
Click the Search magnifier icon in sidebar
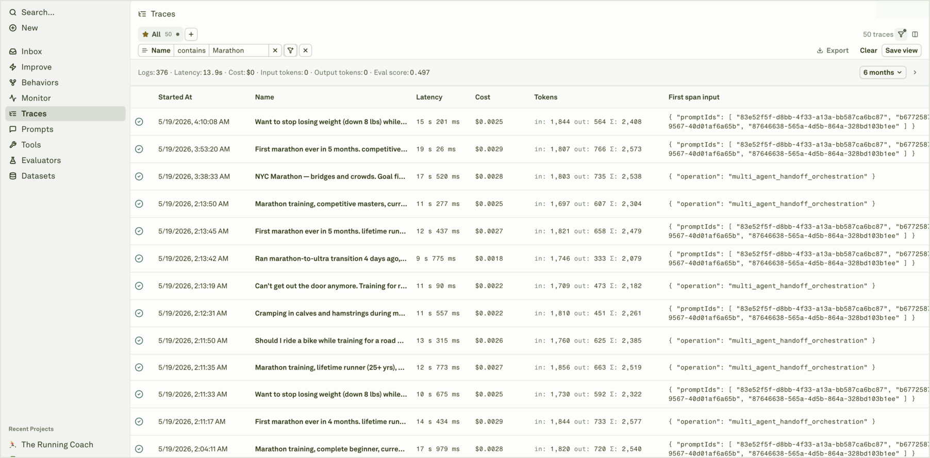[13, 12]
